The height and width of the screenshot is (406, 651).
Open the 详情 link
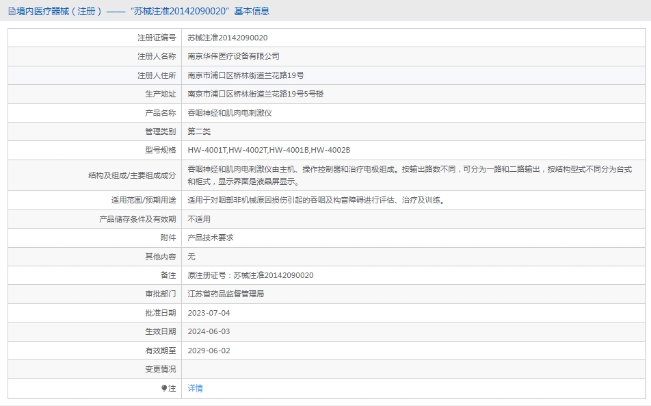point(196,388)
